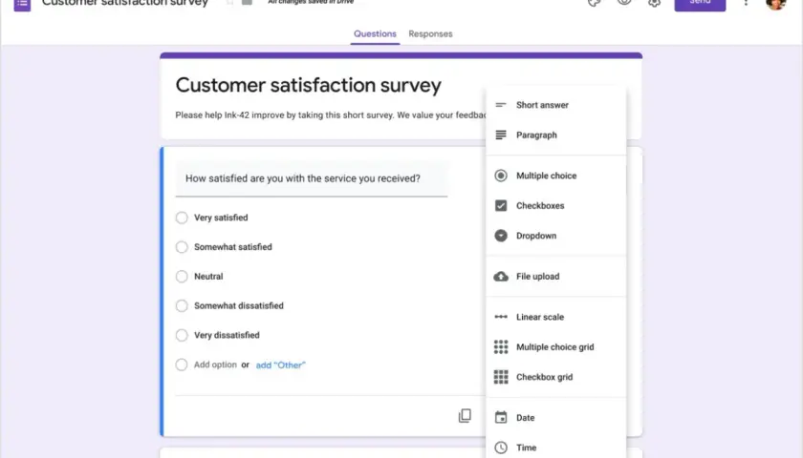
Task: Edit the question title field
Action: 312,179
